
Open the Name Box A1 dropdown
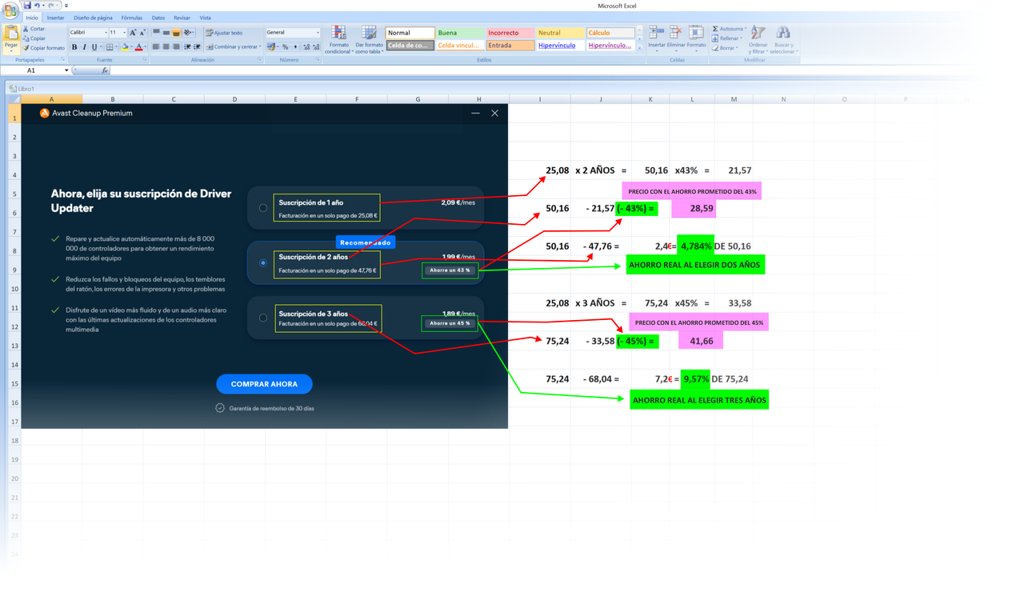pos(66,70)
